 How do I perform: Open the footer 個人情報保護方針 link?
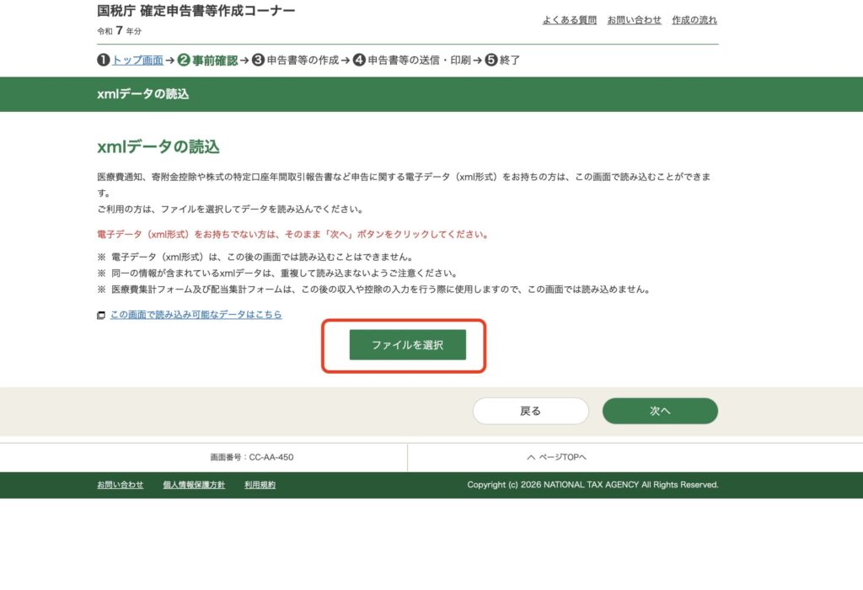pyautogui.click(x=194, y=485)
